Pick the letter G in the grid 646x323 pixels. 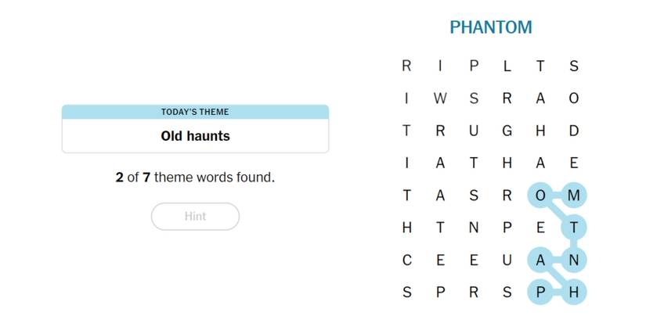pyautogui.click(x=507, y=131)
